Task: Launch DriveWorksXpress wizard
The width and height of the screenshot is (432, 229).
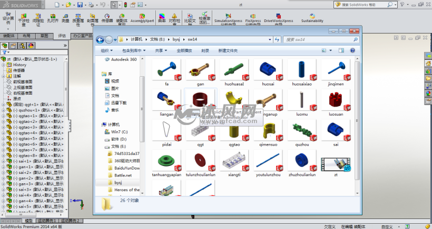Action: click(x=279, y=20)
